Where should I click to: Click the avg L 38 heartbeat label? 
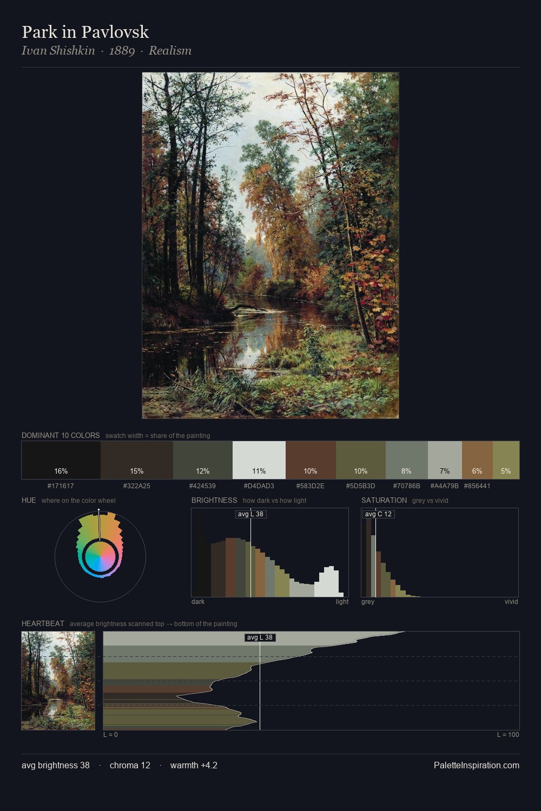[x=260, y=637]
